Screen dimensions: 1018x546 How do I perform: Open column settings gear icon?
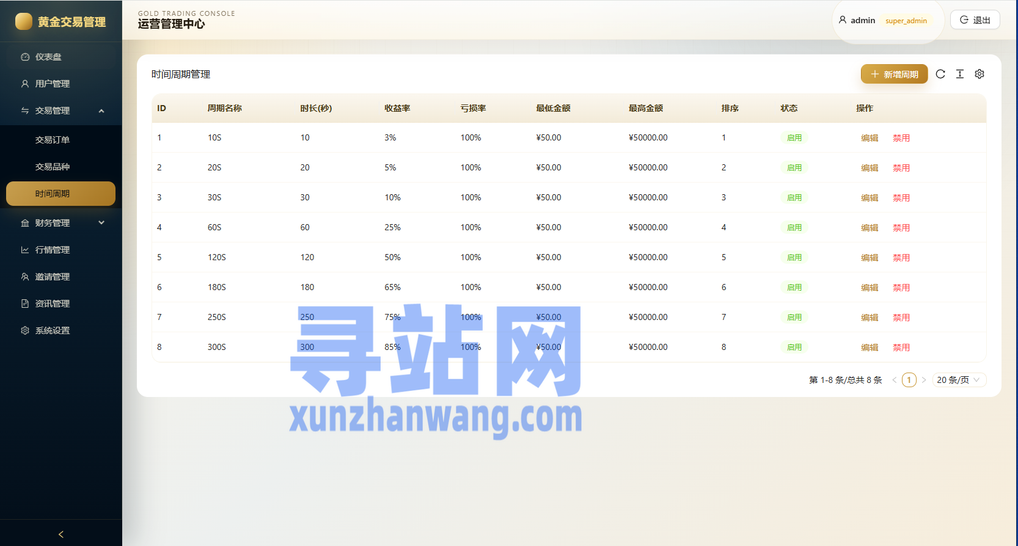point(980,74)
